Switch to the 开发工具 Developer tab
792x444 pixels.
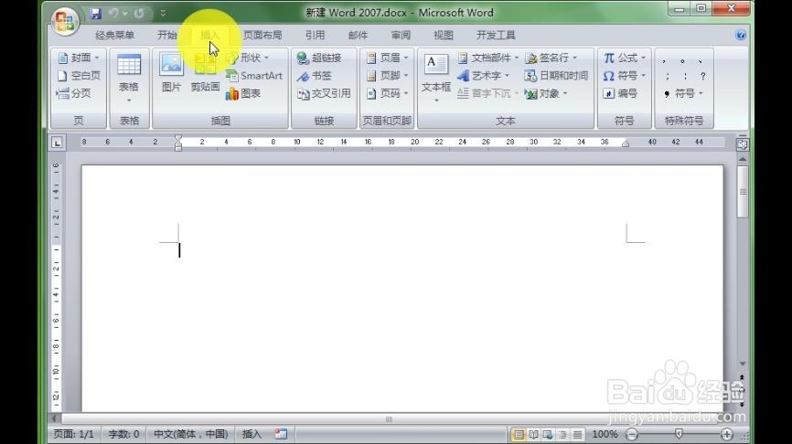point(496,36)
